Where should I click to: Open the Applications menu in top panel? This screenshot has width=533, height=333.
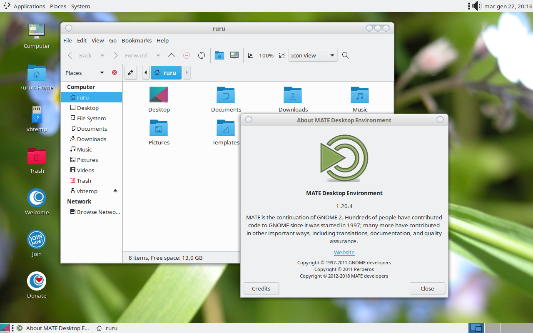tap(29, 6)
